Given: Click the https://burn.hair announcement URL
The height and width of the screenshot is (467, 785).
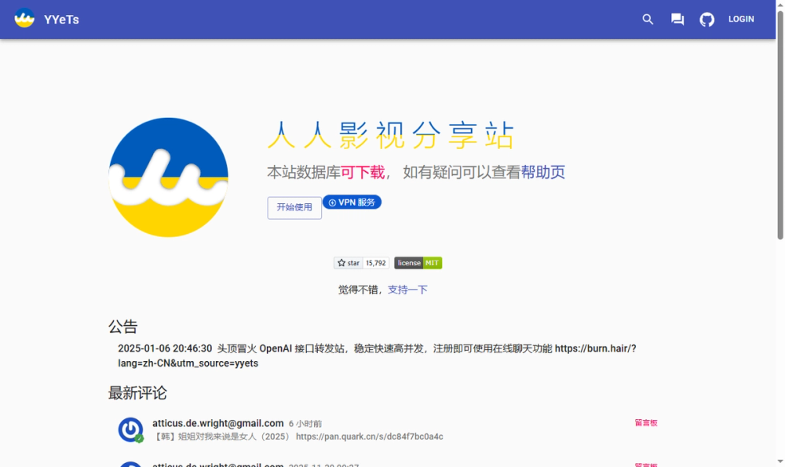Looking at the screenshot, I should coord(377,356).
